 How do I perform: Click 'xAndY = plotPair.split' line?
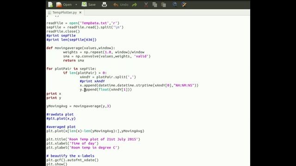click(x=108, y=77)
